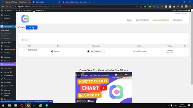Open Инструменты in the sidebar
This screenshot has height=108, width=193.
click(x=8, y=79)
